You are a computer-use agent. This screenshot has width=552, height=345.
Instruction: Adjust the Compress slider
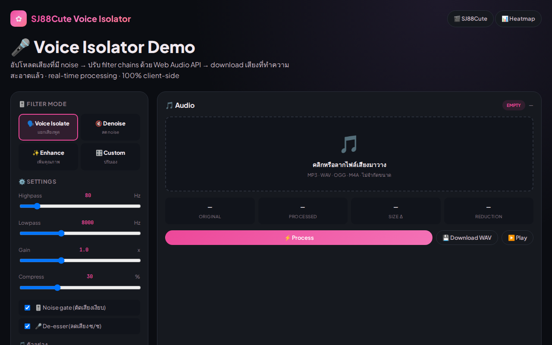point(80,288)
